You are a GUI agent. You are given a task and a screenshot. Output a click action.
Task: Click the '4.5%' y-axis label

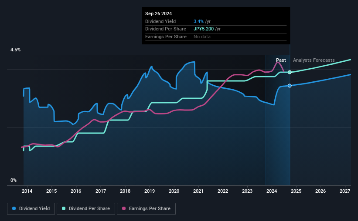(15, 50)
